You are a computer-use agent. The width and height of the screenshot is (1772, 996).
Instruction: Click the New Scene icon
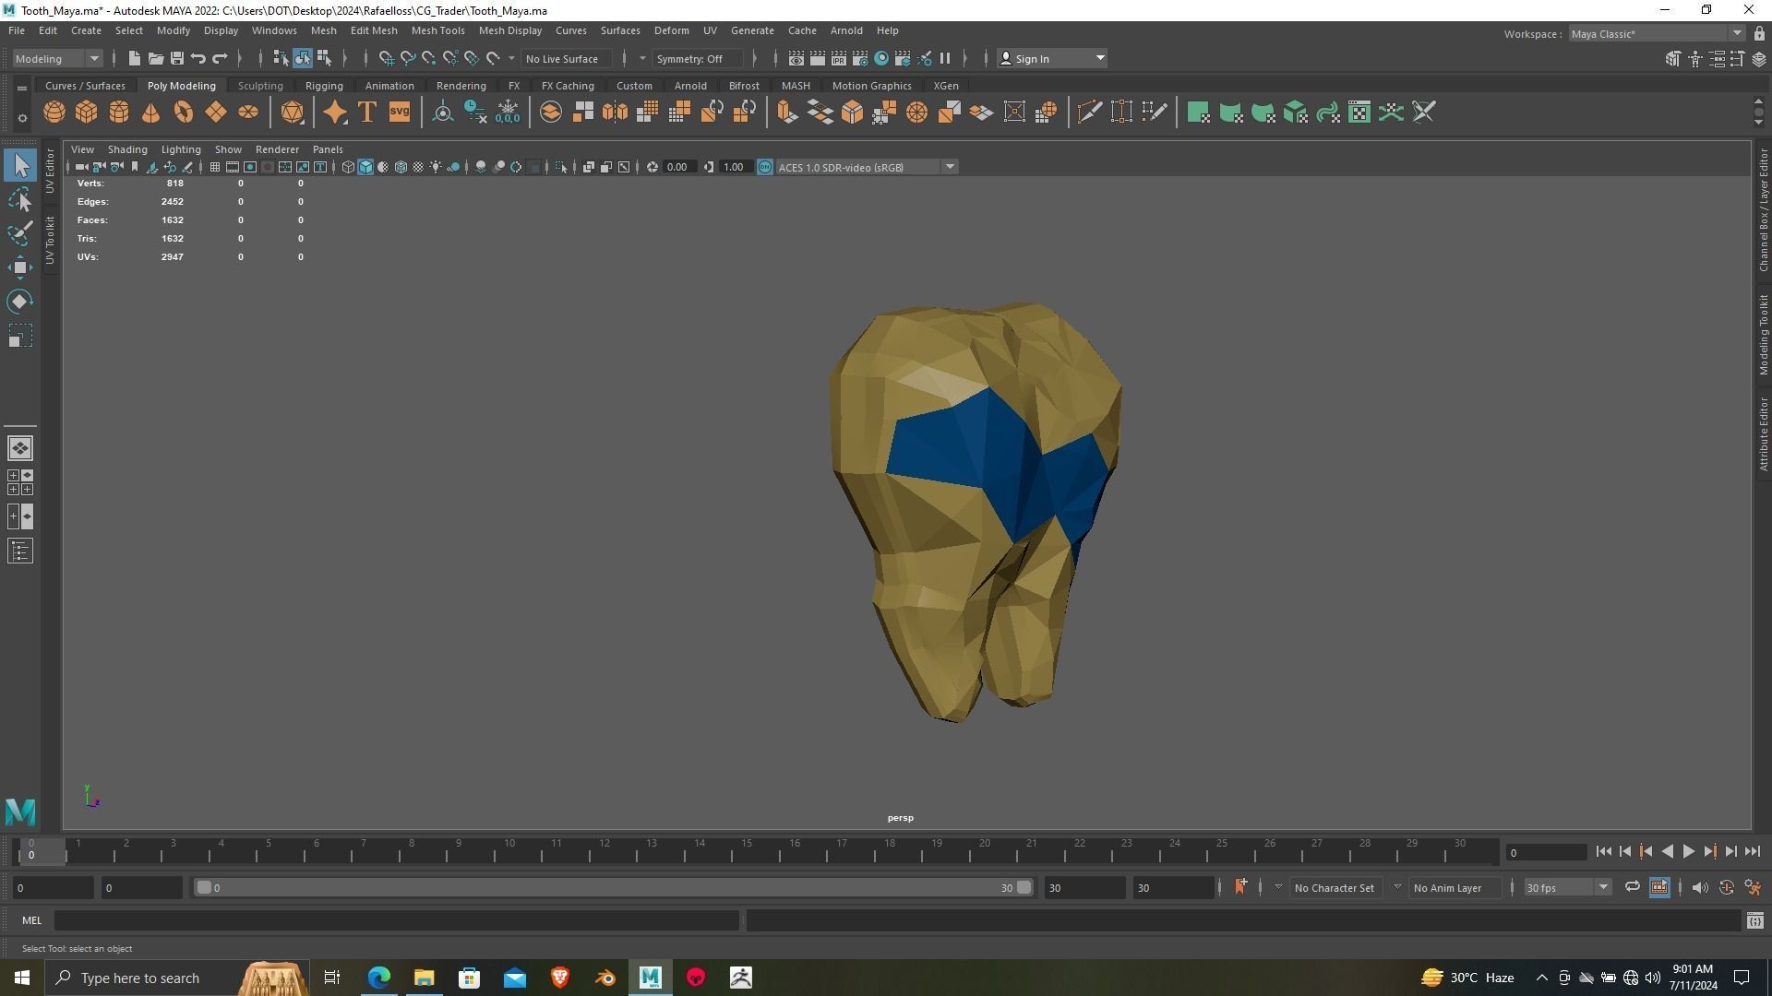click(134, 58)
